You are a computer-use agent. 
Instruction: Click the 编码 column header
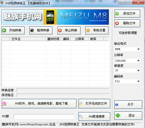(x=66, y=39)
